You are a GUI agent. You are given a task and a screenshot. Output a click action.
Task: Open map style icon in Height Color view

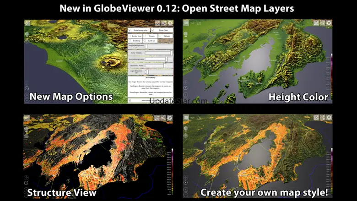(316, 23)
